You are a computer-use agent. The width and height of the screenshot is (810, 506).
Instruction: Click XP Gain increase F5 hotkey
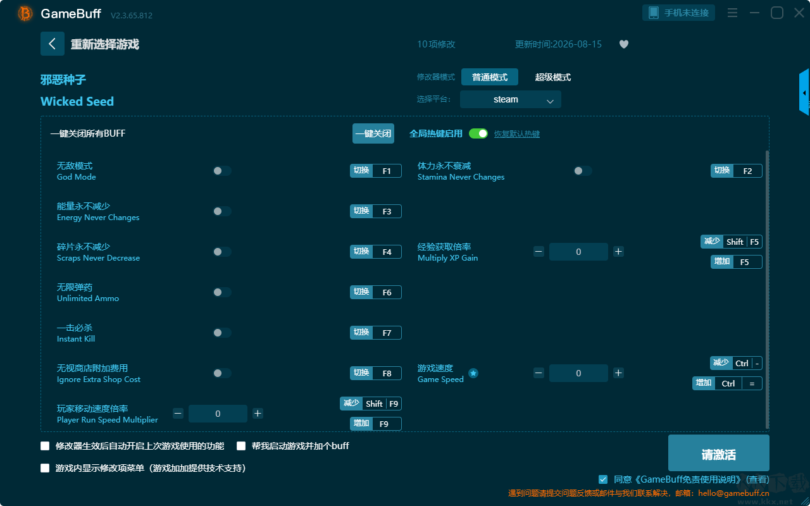pyautogui.click(x=737, y=262)
